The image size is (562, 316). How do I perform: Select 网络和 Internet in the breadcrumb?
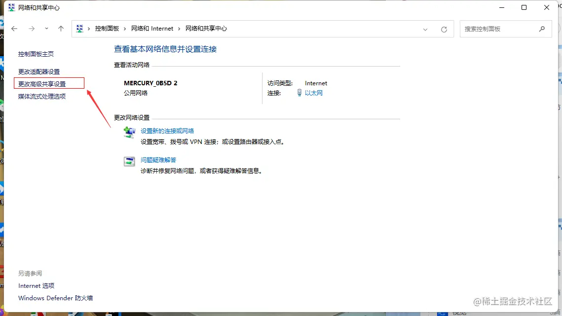pos(152,29)
